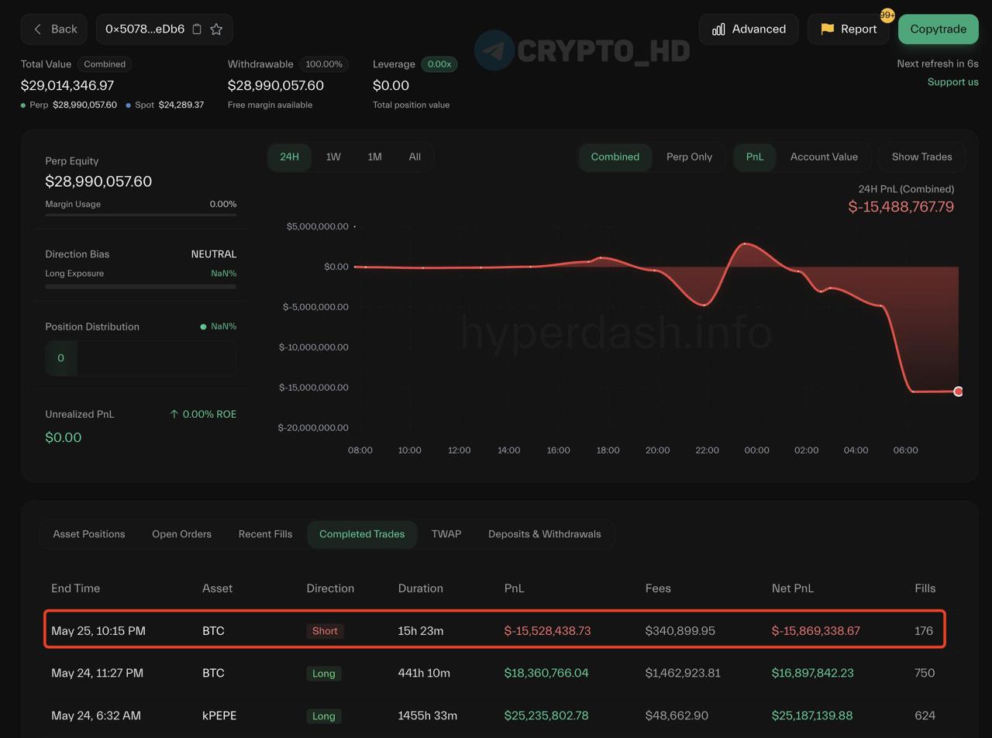Click the Report flag button

pyautogui.click(x=848, y=29)
